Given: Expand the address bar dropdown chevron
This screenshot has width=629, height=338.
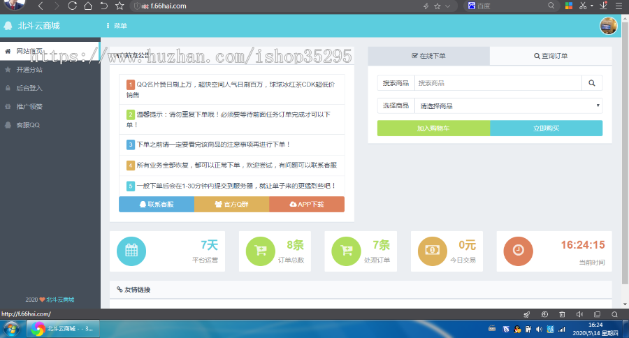Looking at the screenshot, I should pyautogui.click(x=448, y=6).
